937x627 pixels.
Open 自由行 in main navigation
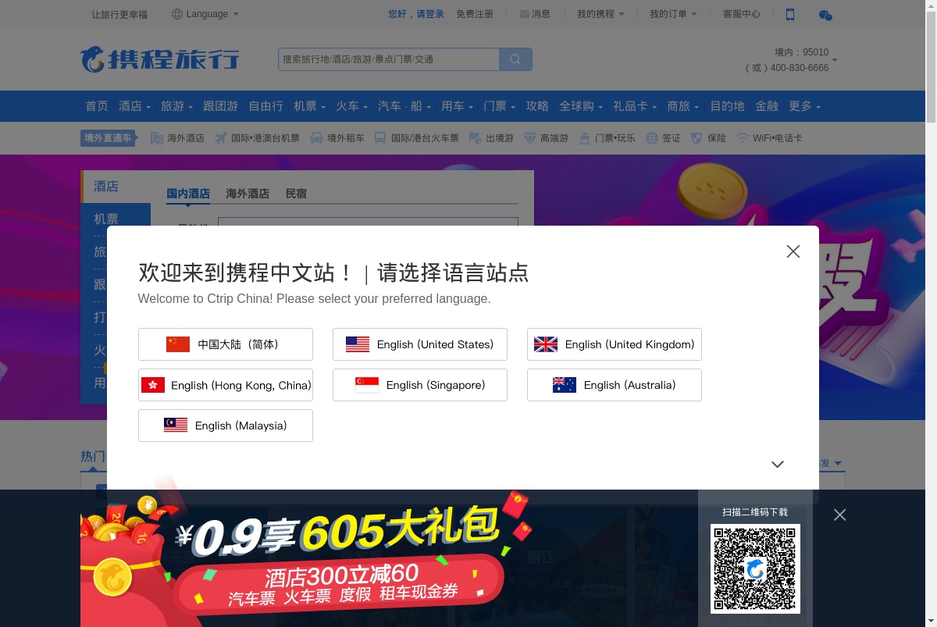[265, 106]
